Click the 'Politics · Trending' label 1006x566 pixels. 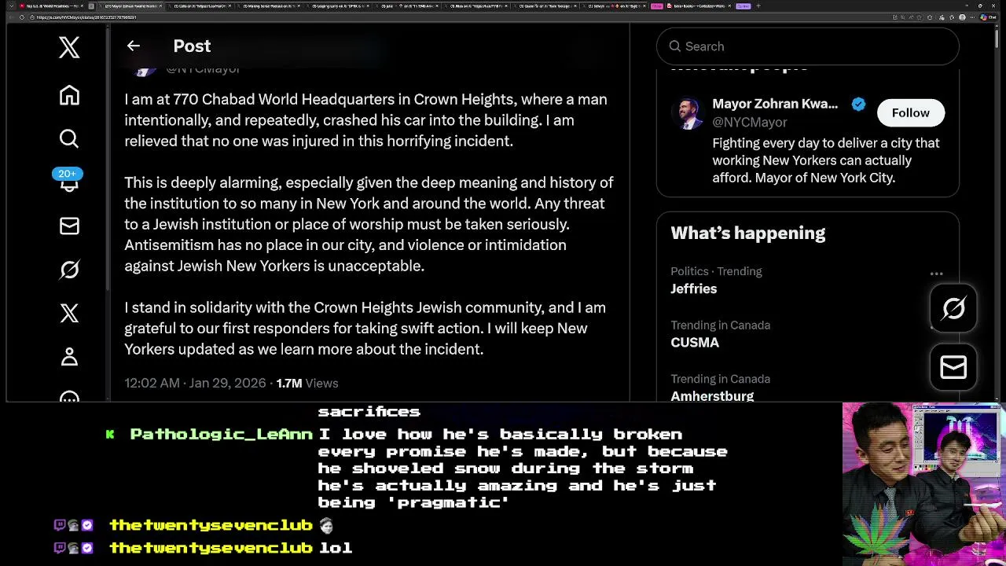pos(716,271)
